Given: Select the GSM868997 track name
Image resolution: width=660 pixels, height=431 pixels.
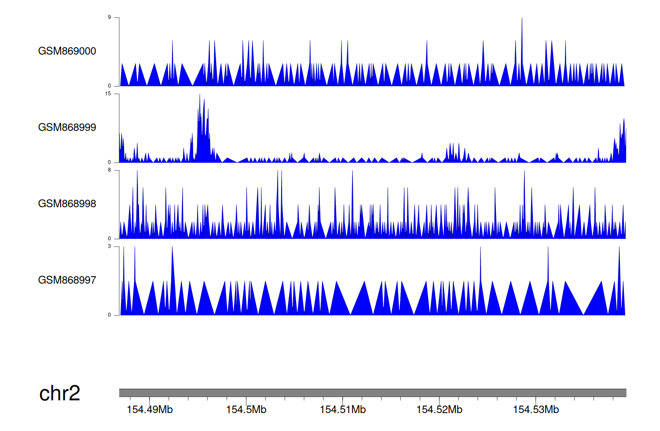Looking at the screenshot, I should point(67,280).
